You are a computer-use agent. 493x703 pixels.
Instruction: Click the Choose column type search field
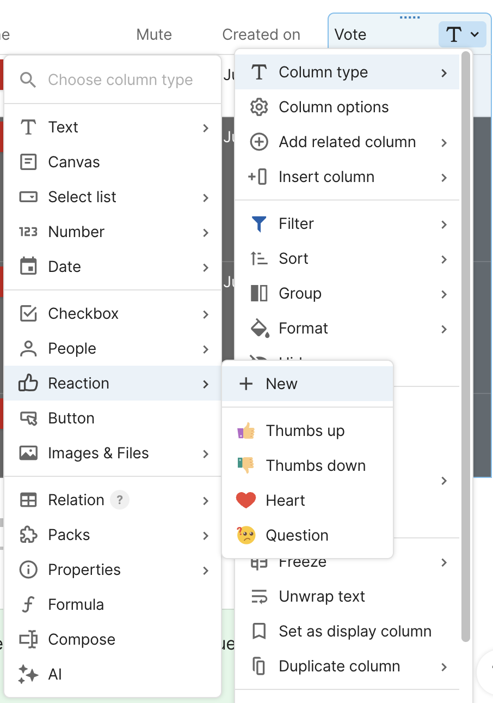(x=120, y=80)
